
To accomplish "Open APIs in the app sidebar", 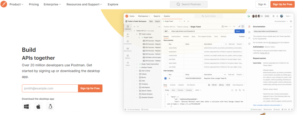I will tap(128, 35).
